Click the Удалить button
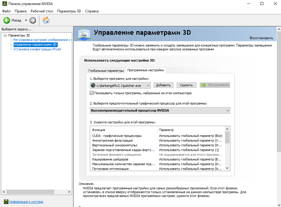 (186, 85)
